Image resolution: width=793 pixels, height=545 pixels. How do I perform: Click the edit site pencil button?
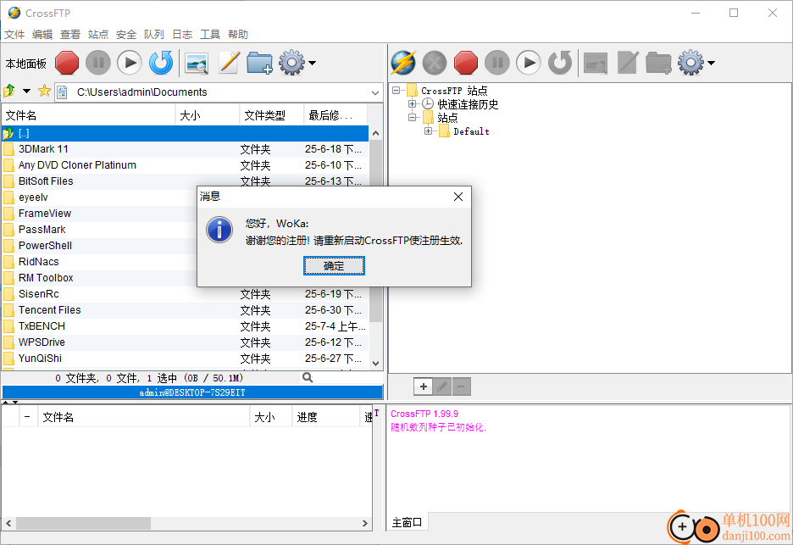click(x=442, y=387)
